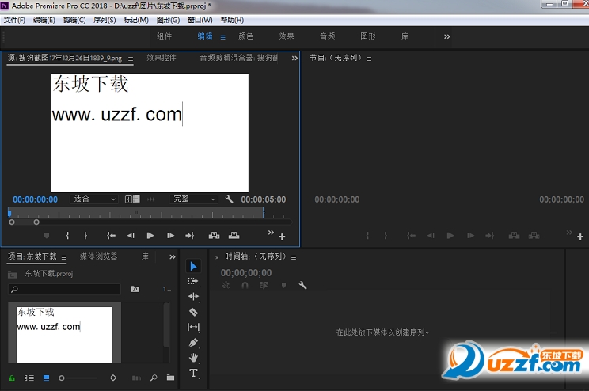Screen dimensions: 589x391
Task: Toggle nest sequence insert mode in timeline
Action: click(226, 286)
